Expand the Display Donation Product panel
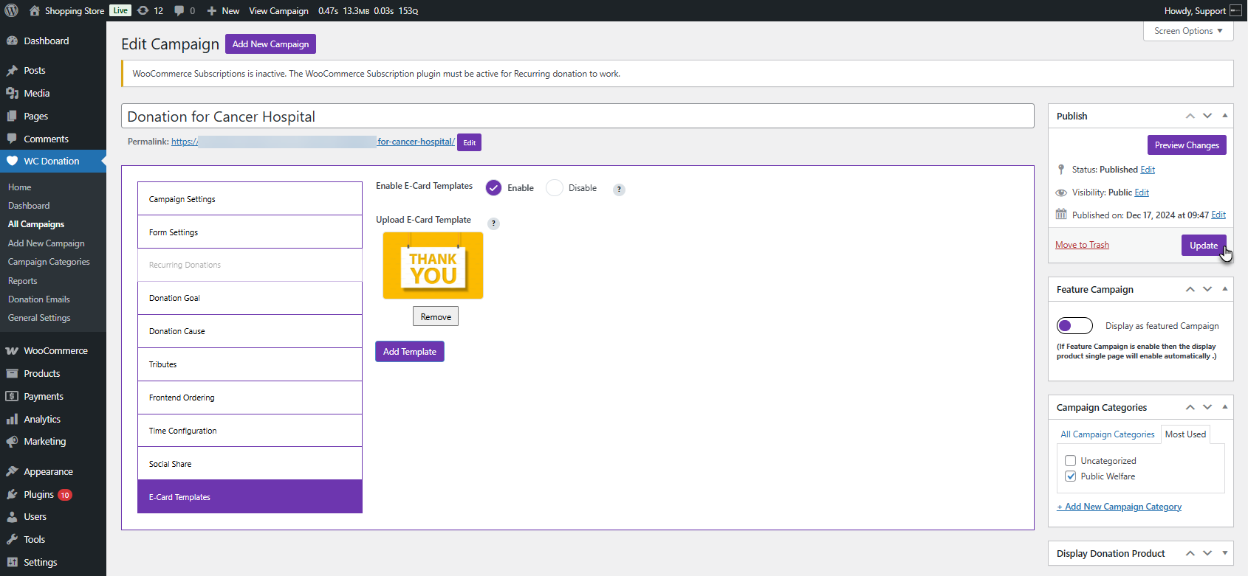This screenshot has width=1248, height=576. point(1224,553)
